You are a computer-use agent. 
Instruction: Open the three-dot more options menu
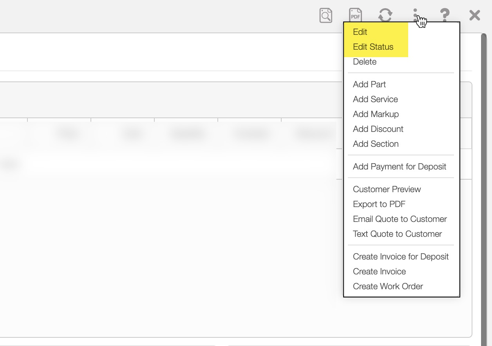coord(415,15)
